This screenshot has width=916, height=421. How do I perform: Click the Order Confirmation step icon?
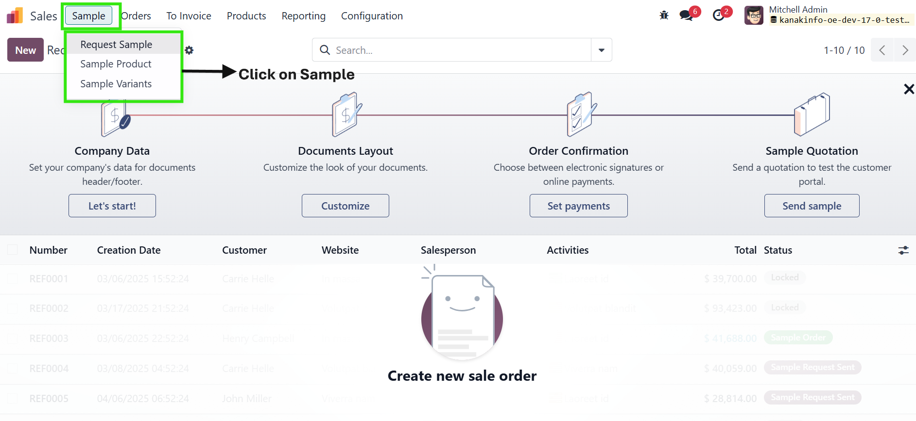click(581, 114)
